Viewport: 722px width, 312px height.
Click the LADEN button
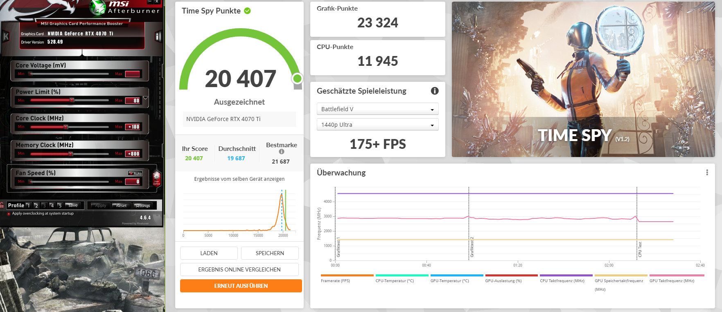tap(209, 253)
